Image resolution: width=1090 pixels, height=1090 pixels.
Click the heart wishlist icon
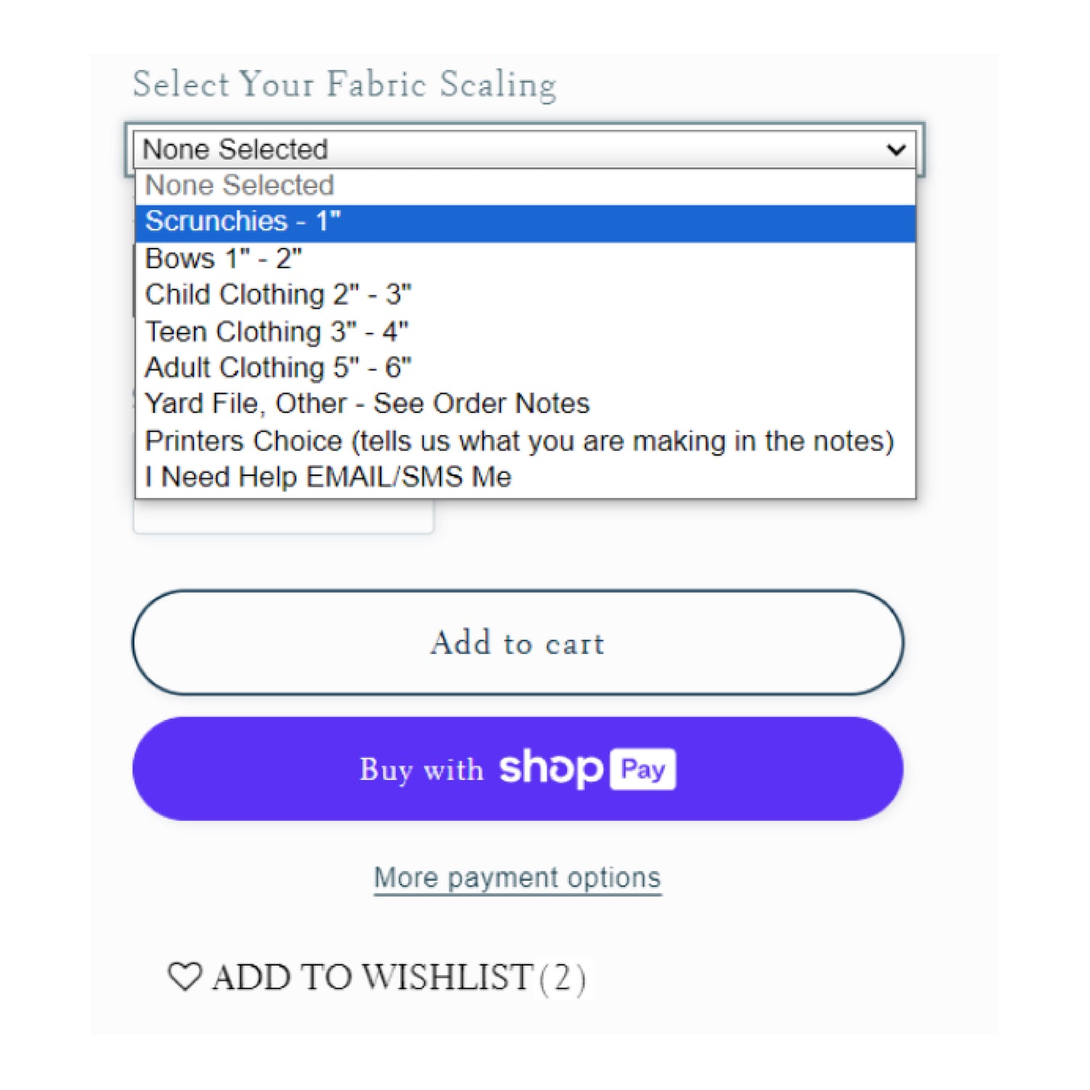pyautogui.click(x=185, y=977)
